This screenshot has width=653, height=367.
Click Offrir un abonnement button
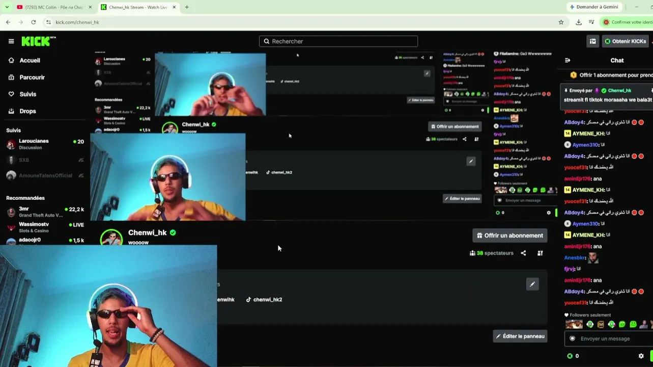point(509,235)
